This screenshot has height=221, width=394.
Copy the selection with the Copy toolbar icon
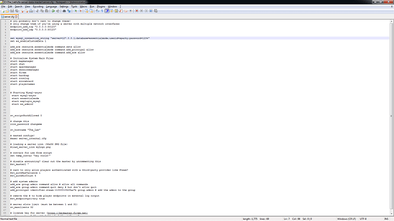[42, 11]
